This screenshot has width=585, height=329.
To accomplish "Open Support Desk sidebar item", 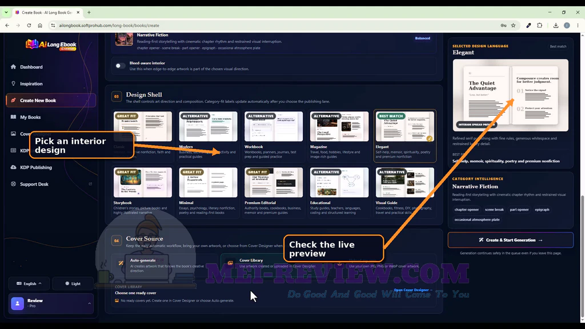I will coord(34,184).
